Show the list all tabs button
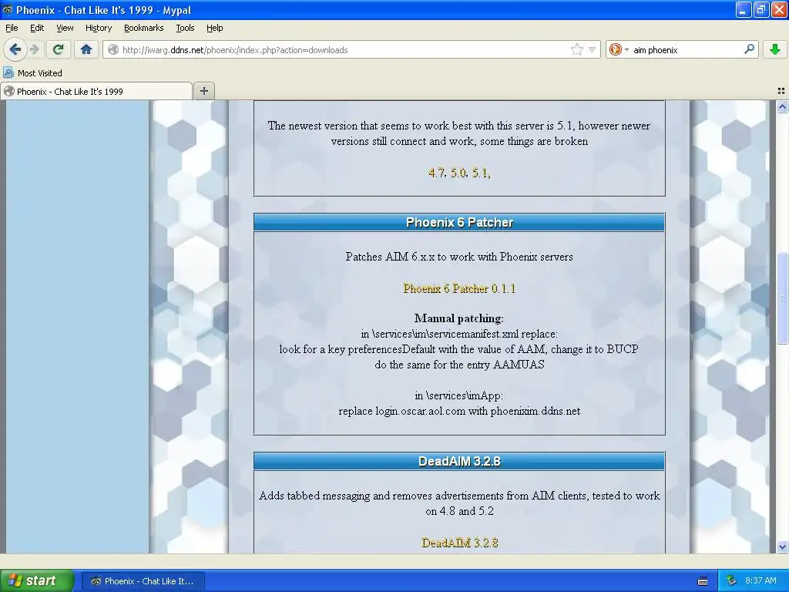 click(x=781, y=91)
